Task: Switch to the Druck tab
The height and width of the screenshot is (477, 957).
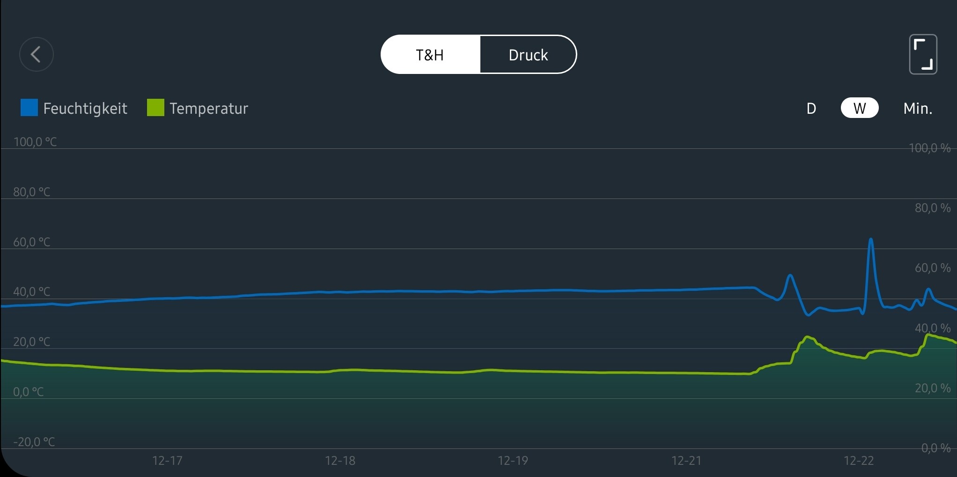Action: [x=528, y=55]
